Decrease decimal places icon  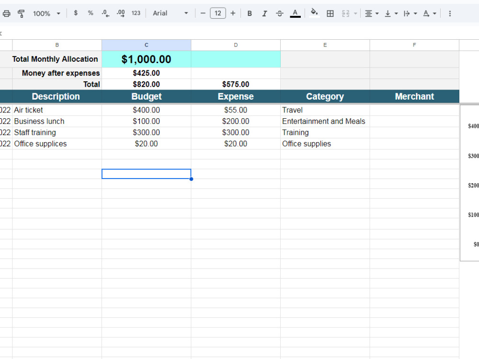point(105,13)
